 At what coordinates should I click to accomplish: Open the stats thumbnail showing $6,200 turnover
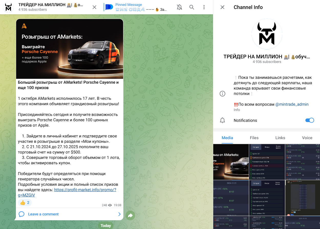(x=267, y=198)
